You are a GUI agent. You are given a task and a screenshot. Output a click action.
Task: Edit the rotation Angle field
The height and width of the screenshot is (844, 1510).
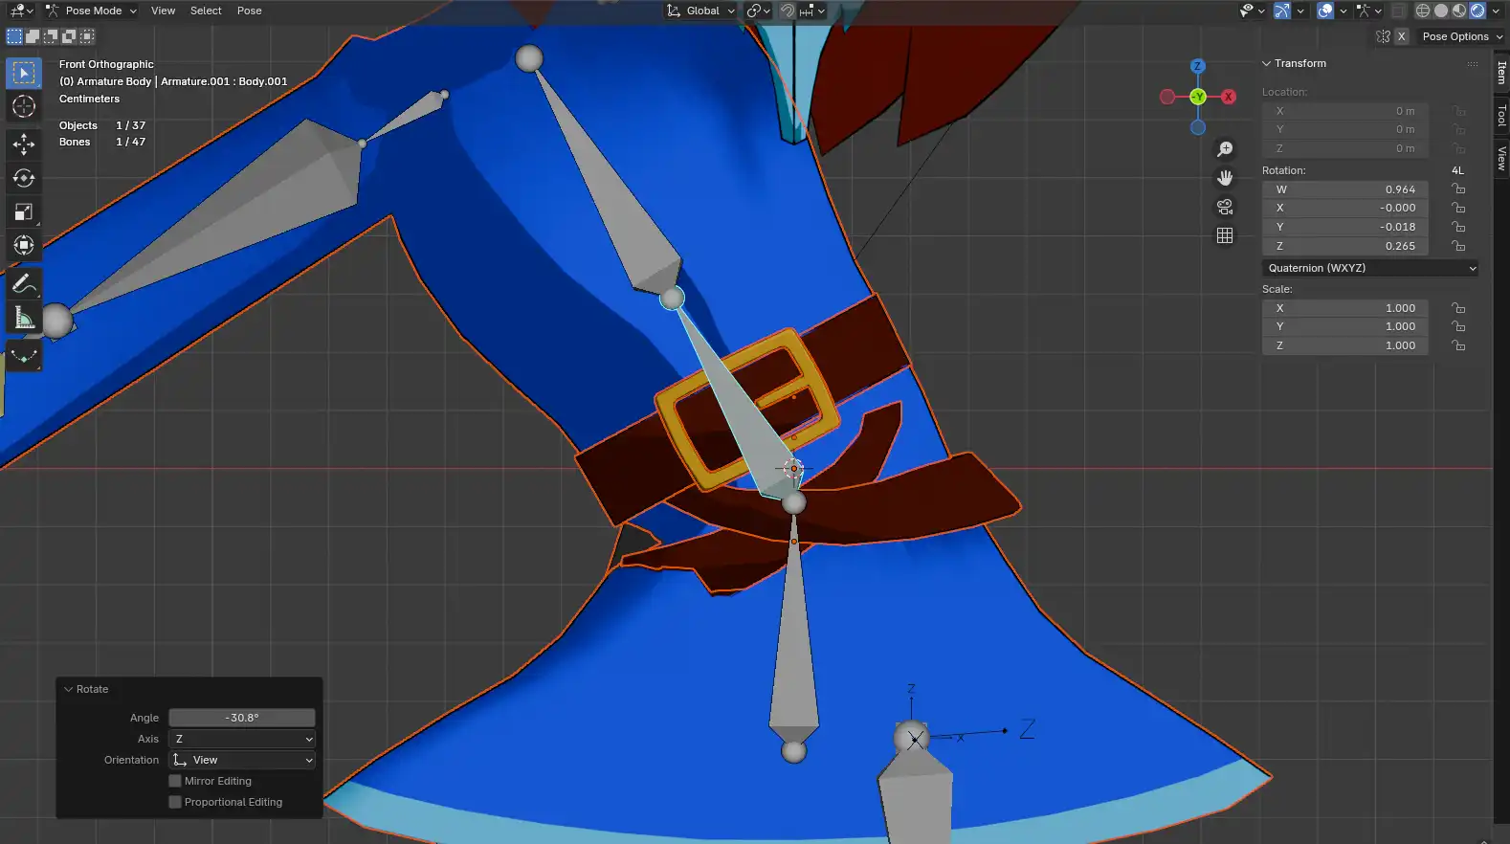coord(242,718)
